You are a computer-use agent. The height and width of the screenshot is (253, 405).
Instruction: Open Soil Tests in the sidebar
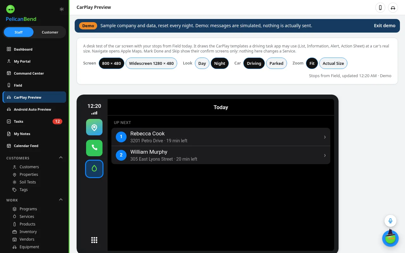28,182
